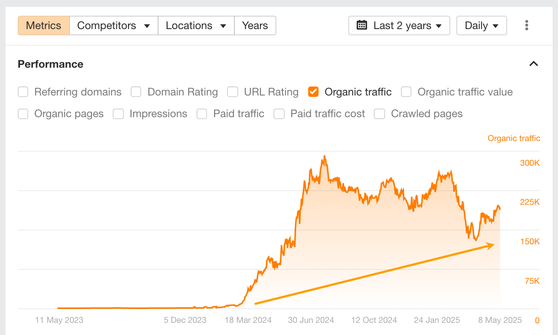Expand the Competitors dropdown
558x335 pixels.
[114, 26]
